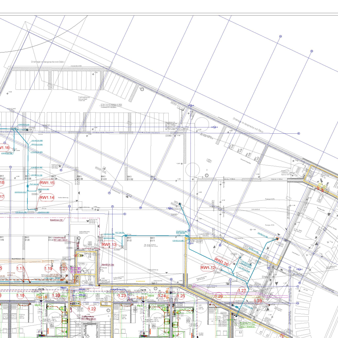Select the red 1.28 circle marker

pyautogui.click(x=258, y=301)
